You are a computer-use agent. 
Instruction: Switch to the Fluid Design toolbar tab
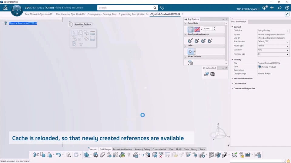click(x=105, y=149)
